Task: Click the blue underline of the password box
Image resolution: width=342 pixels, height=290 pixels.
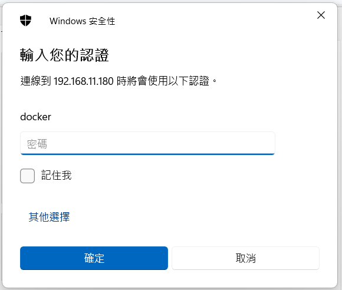Action: click(x=147, y=154)
